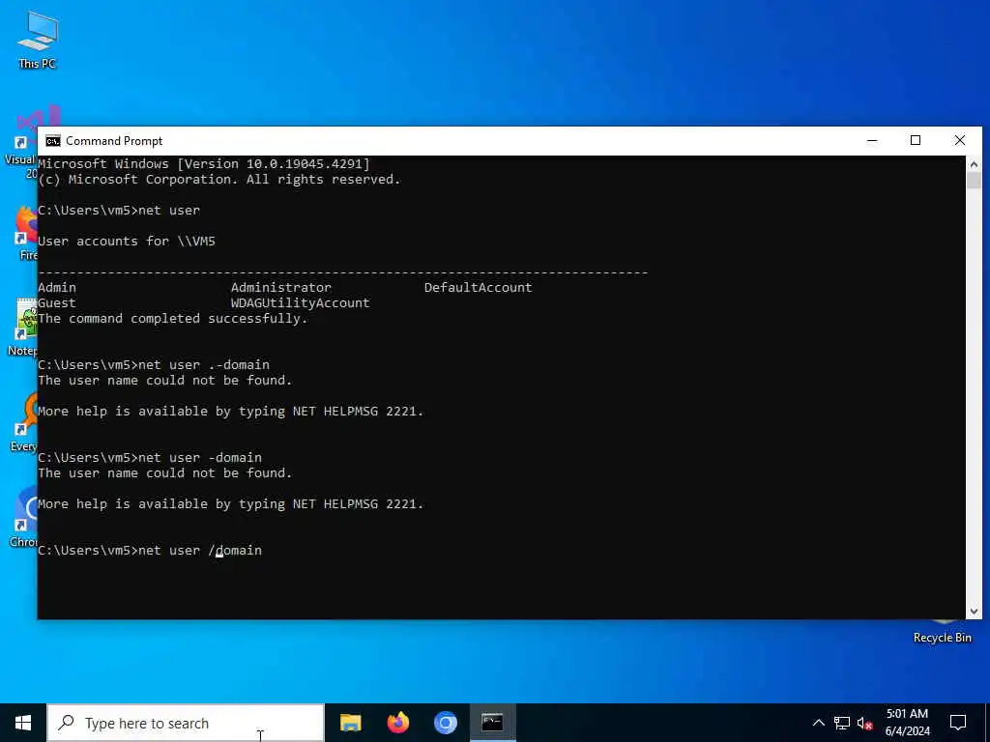Click the Command Prompt title bar icon
This screenshot has height=742, width=990.
click(x=53, y=141)
